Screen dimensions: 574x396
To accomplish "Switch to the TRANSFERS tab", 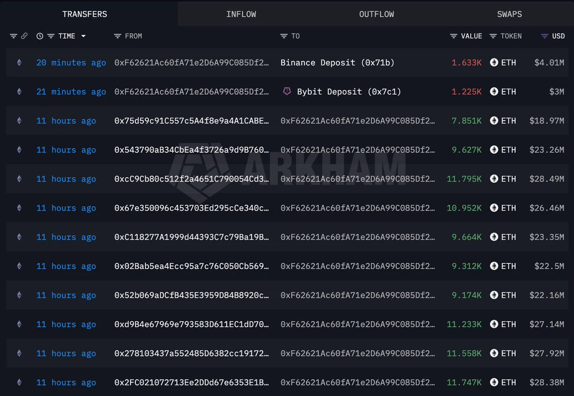I will click(x=85, y=14).
